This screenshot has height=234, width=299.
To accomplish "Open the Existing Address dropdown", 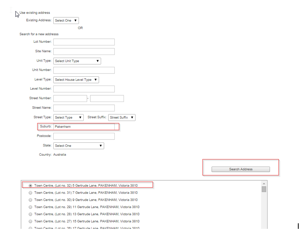I will (x=66, y=21).
